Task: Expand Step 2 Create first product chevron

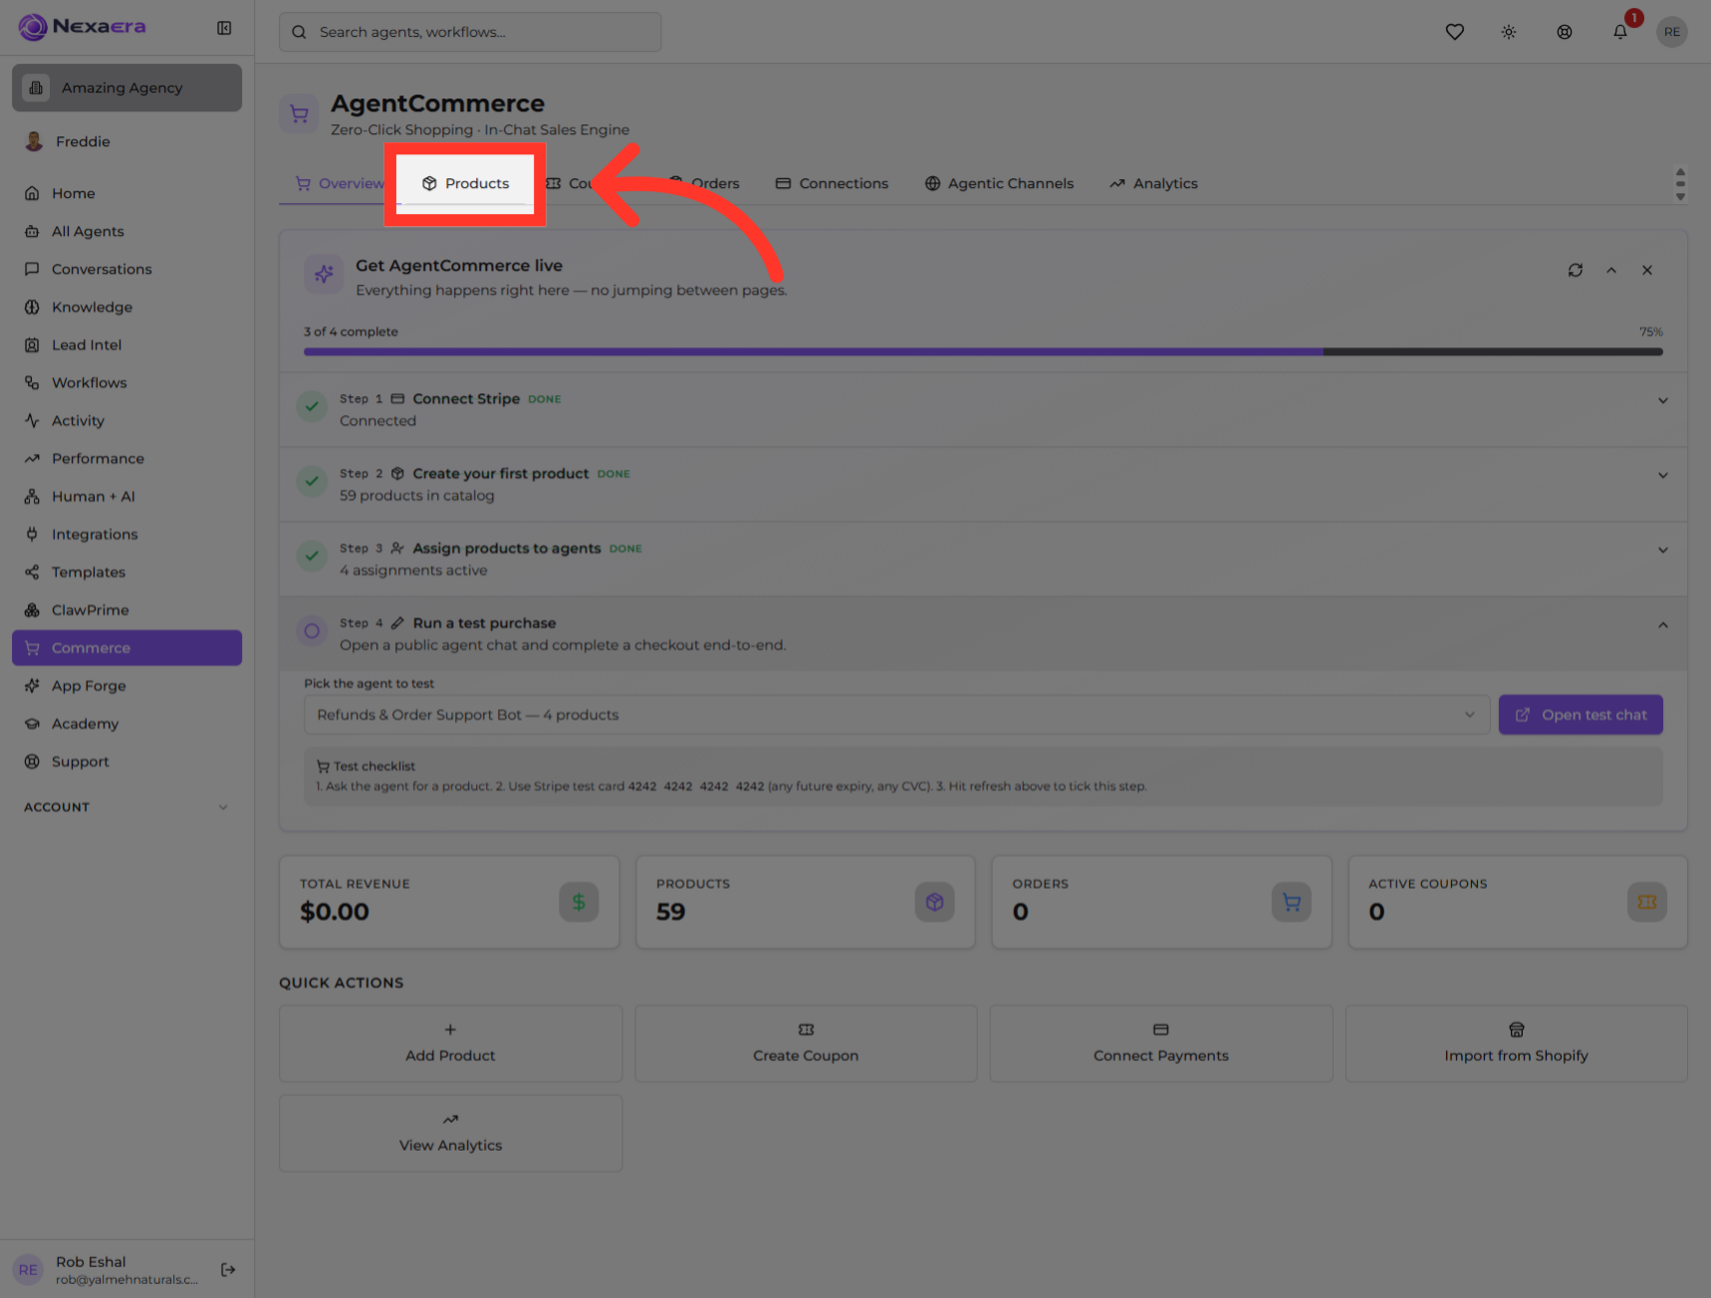Action: point(1662,475)
